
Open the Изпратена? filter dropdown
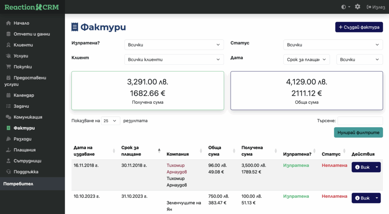coord(174,45)
